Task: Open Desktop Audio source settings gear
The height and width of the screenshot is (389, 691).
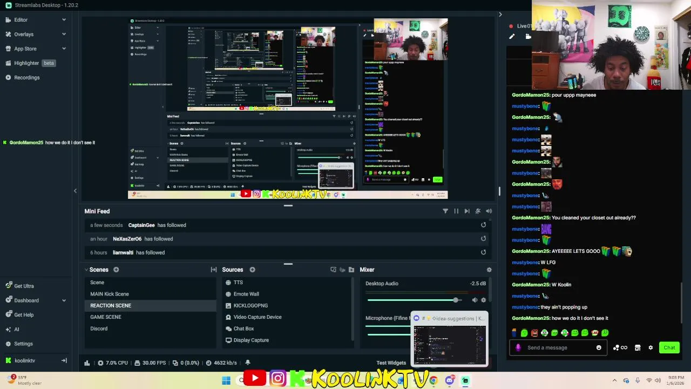Action: tap(483, 300)
